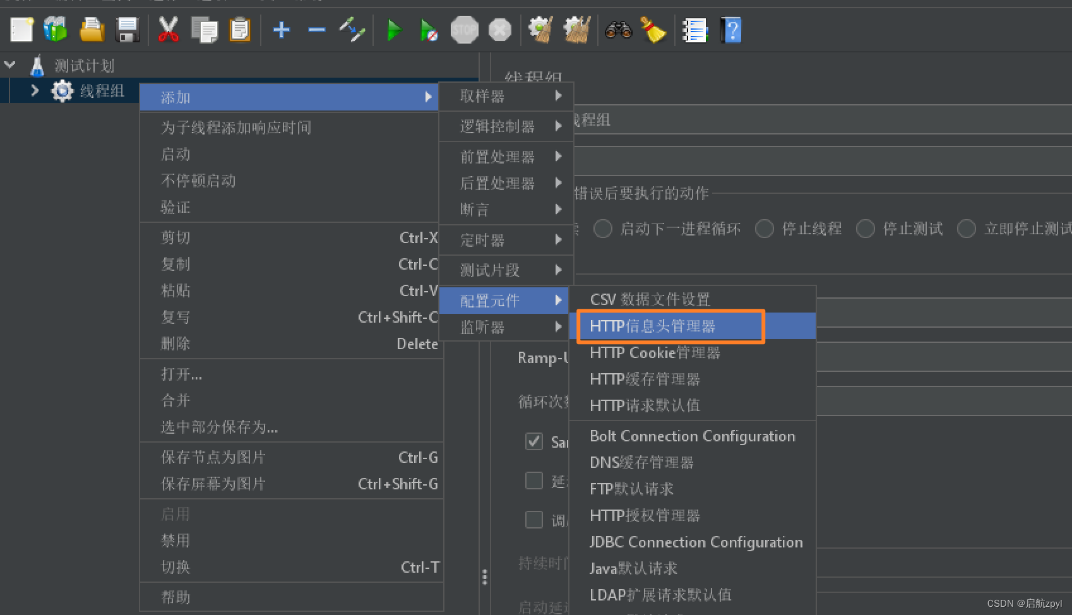Open the Help question mark icon
This screenshot has width=1072, height=615.
pyautogui.click(x=730, y=30)
